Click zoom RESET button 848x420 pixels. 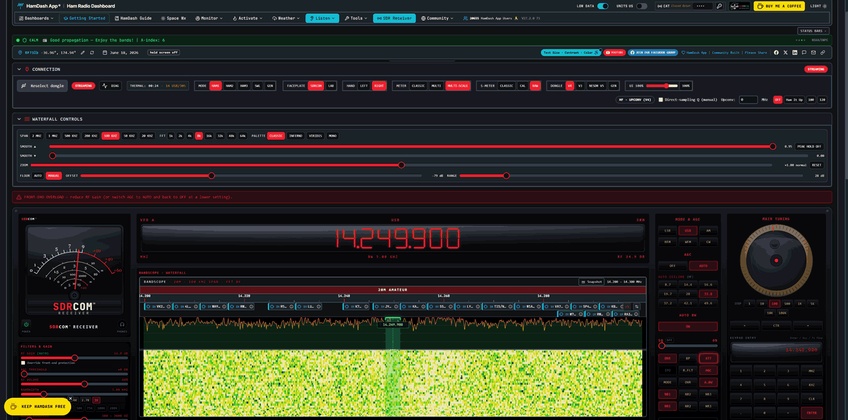pos(816,165)
